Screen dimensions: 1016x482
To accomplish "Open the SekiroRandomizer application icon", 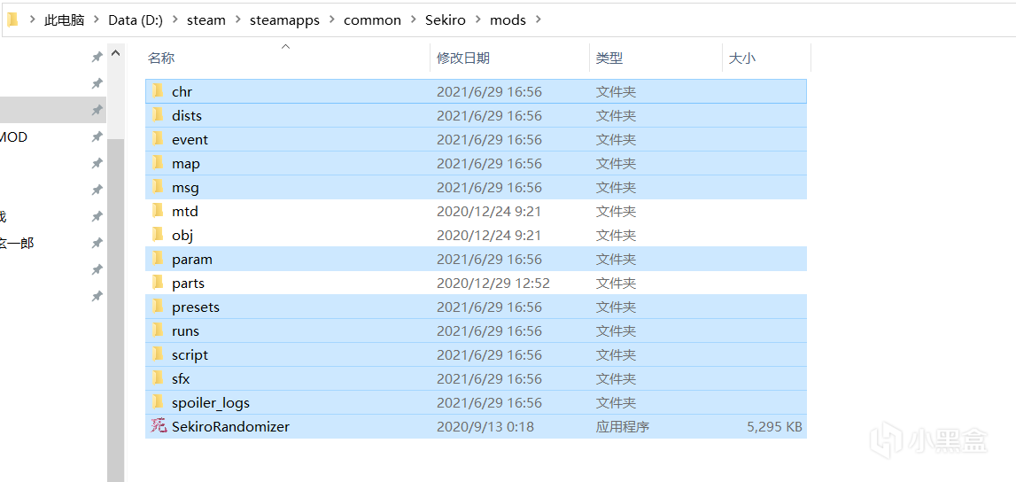I will [159, 426].
